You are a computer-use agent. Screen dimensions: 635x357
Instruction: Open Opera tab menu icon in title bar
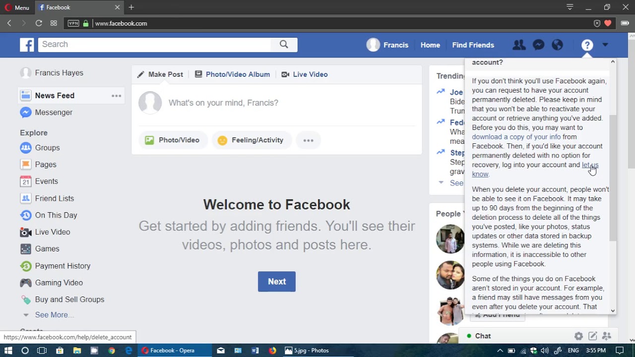pos(570,7)
